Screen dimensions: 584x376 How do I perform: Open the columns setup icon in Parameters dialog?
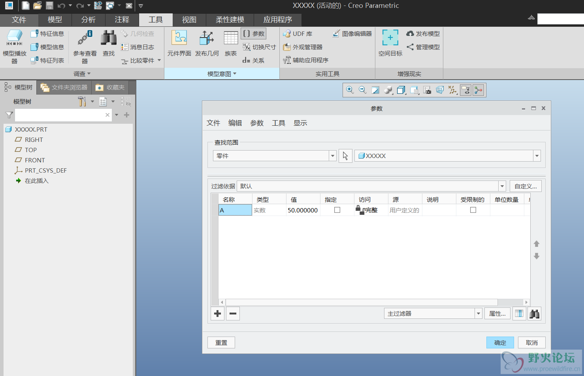point(519,314)
